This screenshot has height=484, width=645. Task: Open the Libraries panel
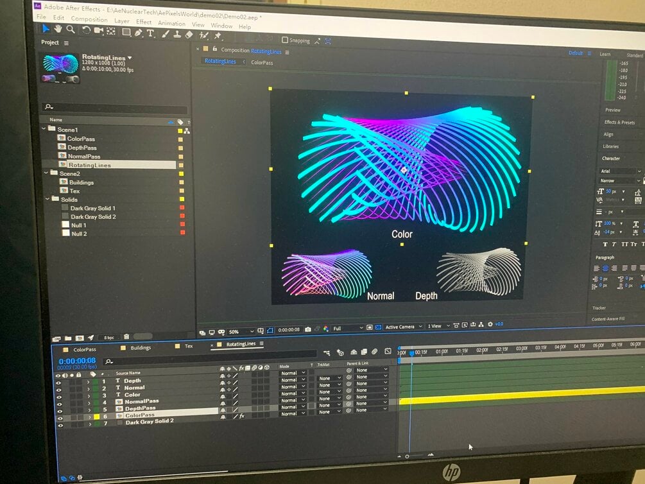pyautogui.click(x=611, y=146)
